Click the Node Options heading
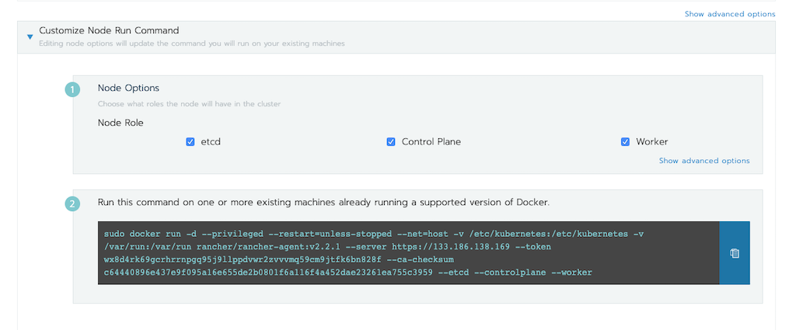The image size is (796, 330). pos(128,88)
